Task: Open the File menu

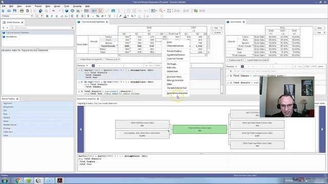Action: pos(4,6)
